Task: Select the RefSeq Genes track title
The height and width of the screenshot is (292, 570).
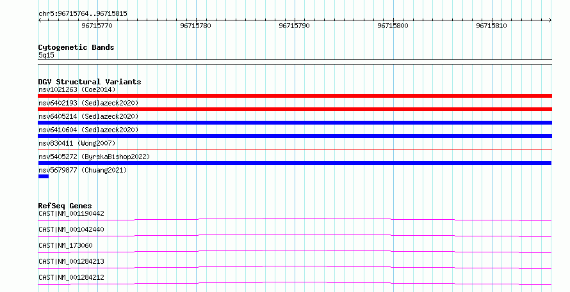Action: point(65,206)
